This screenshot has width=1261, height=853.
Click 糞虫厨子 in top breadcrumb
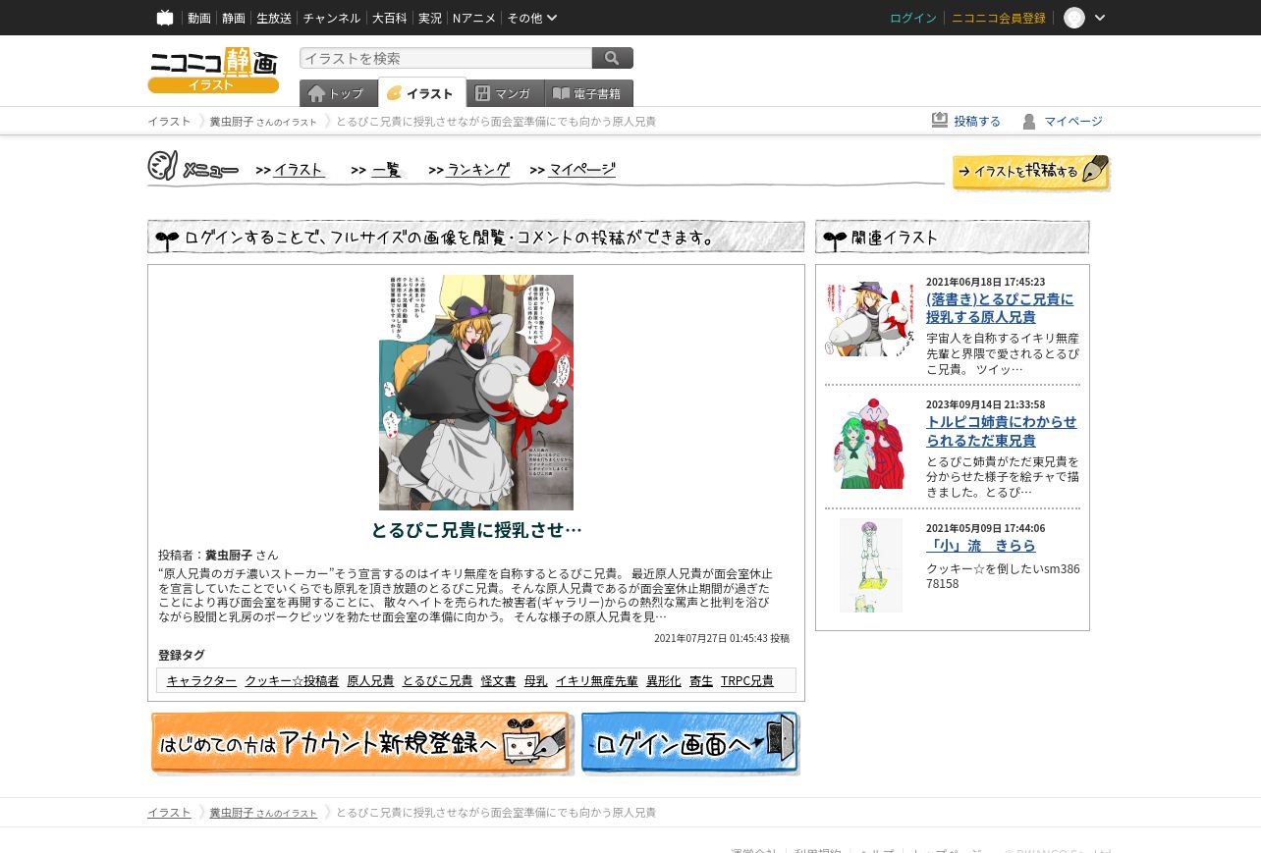pos(231,122)
